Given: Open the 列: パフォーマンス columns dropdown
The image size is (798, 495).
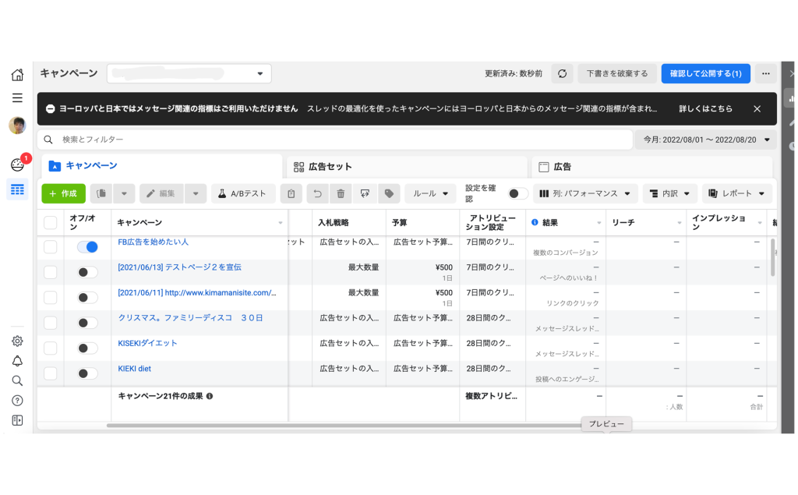Looking at the screenshot, I should point(586,193).
